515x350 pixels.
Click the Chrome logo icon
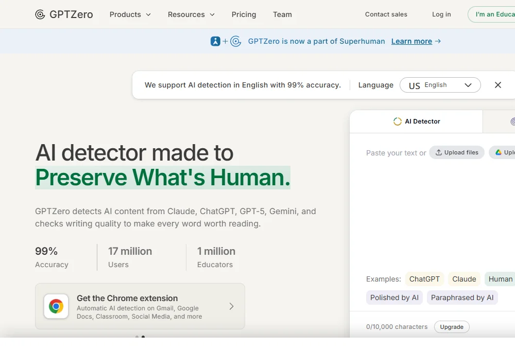tap(56, 306)
